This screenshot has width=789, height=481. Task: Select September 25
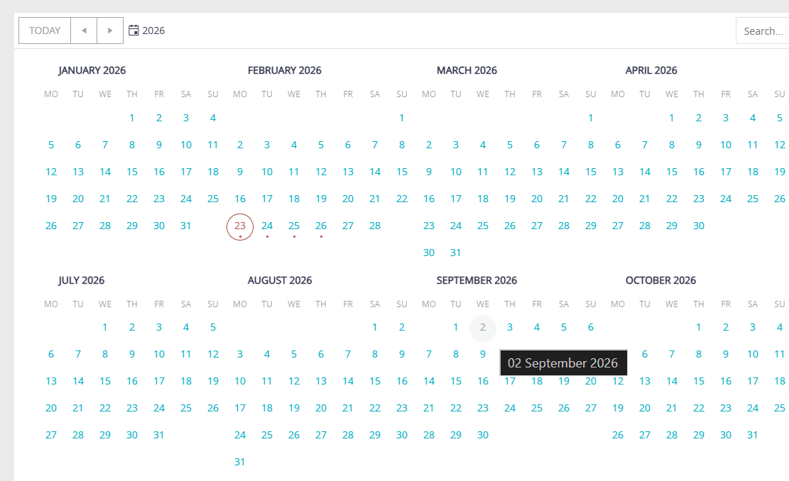[x=537, y=408]
